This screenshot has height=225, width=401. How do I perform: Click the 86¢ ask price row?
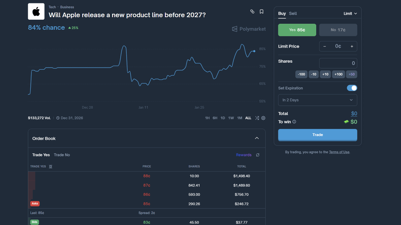click(147, 194)
